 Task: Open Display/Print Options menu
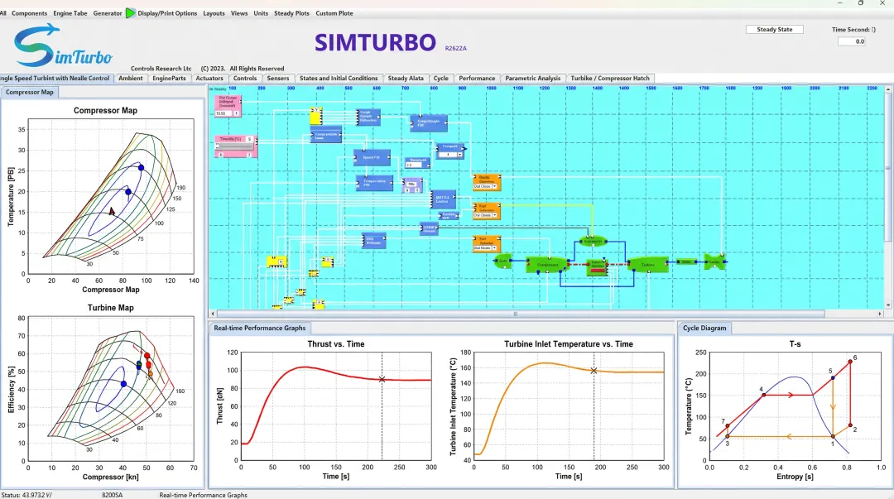[x=167, y=13]
